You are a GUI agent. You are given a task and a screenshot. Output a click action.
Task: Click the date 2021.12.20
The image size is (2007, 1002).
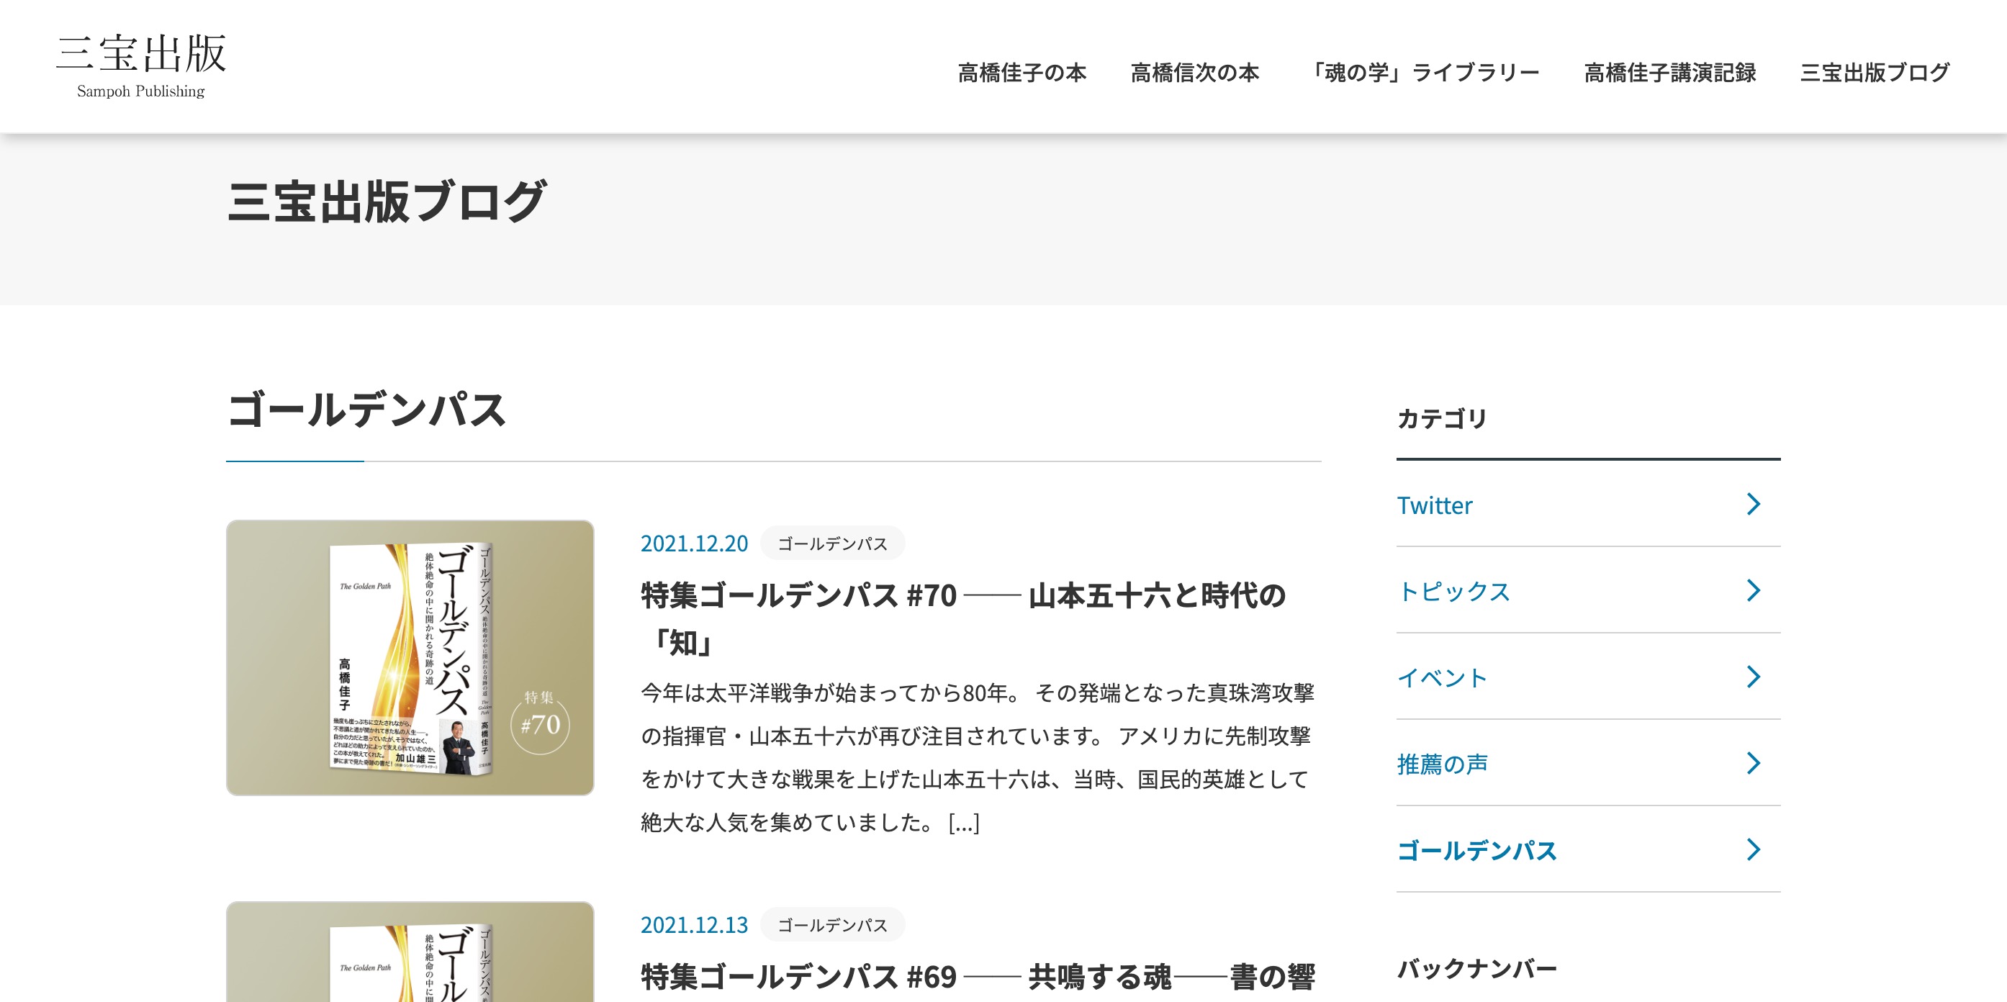click(x=693, y=543)
